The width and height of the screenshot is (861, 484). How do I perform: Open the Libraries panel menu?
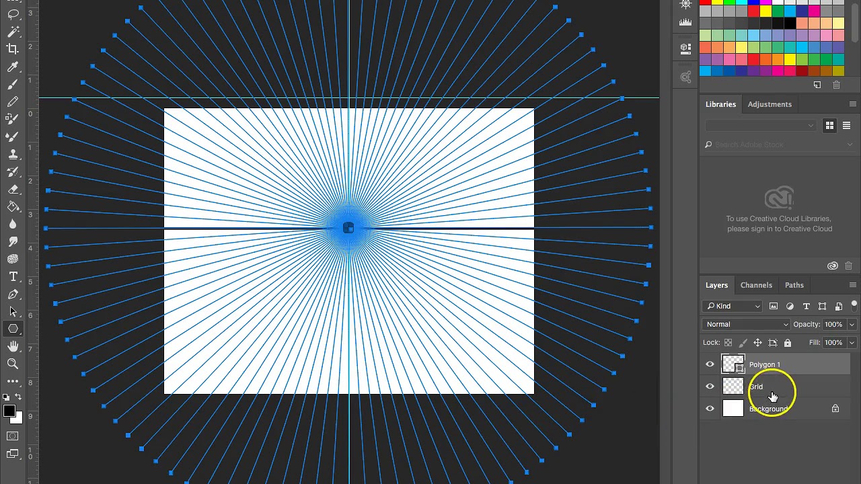click(x=853, y=104)
